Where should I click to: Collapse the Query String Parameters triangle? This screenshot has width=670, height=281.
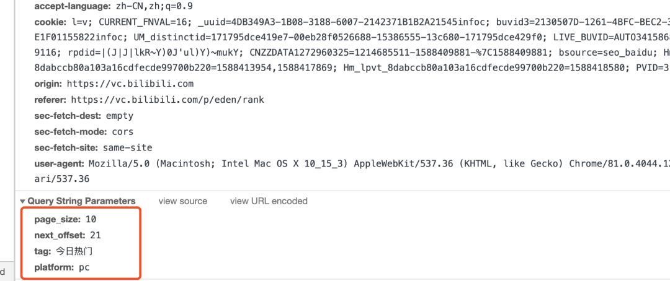pos(22,201)
